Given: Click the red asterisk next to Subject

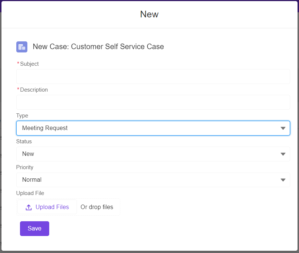Looking at the screenshot, I should click(18, 64).
